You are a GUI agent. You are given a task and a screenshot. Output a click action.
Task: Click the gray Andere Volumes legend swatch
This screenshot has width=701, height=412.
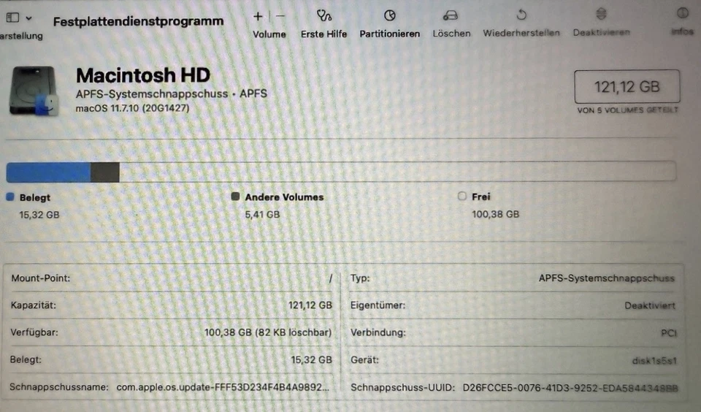click(235, 197)
